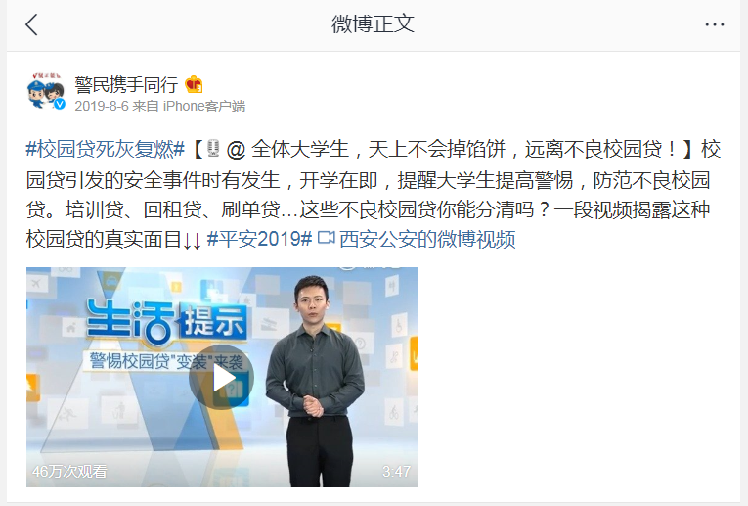Screen dimensions: 748x506
Task: Open 西安公安的微博视频 link
Action: pos(427,239)
